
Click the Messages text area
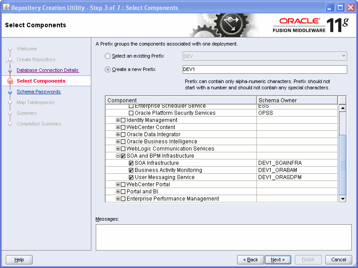(223, 237)
